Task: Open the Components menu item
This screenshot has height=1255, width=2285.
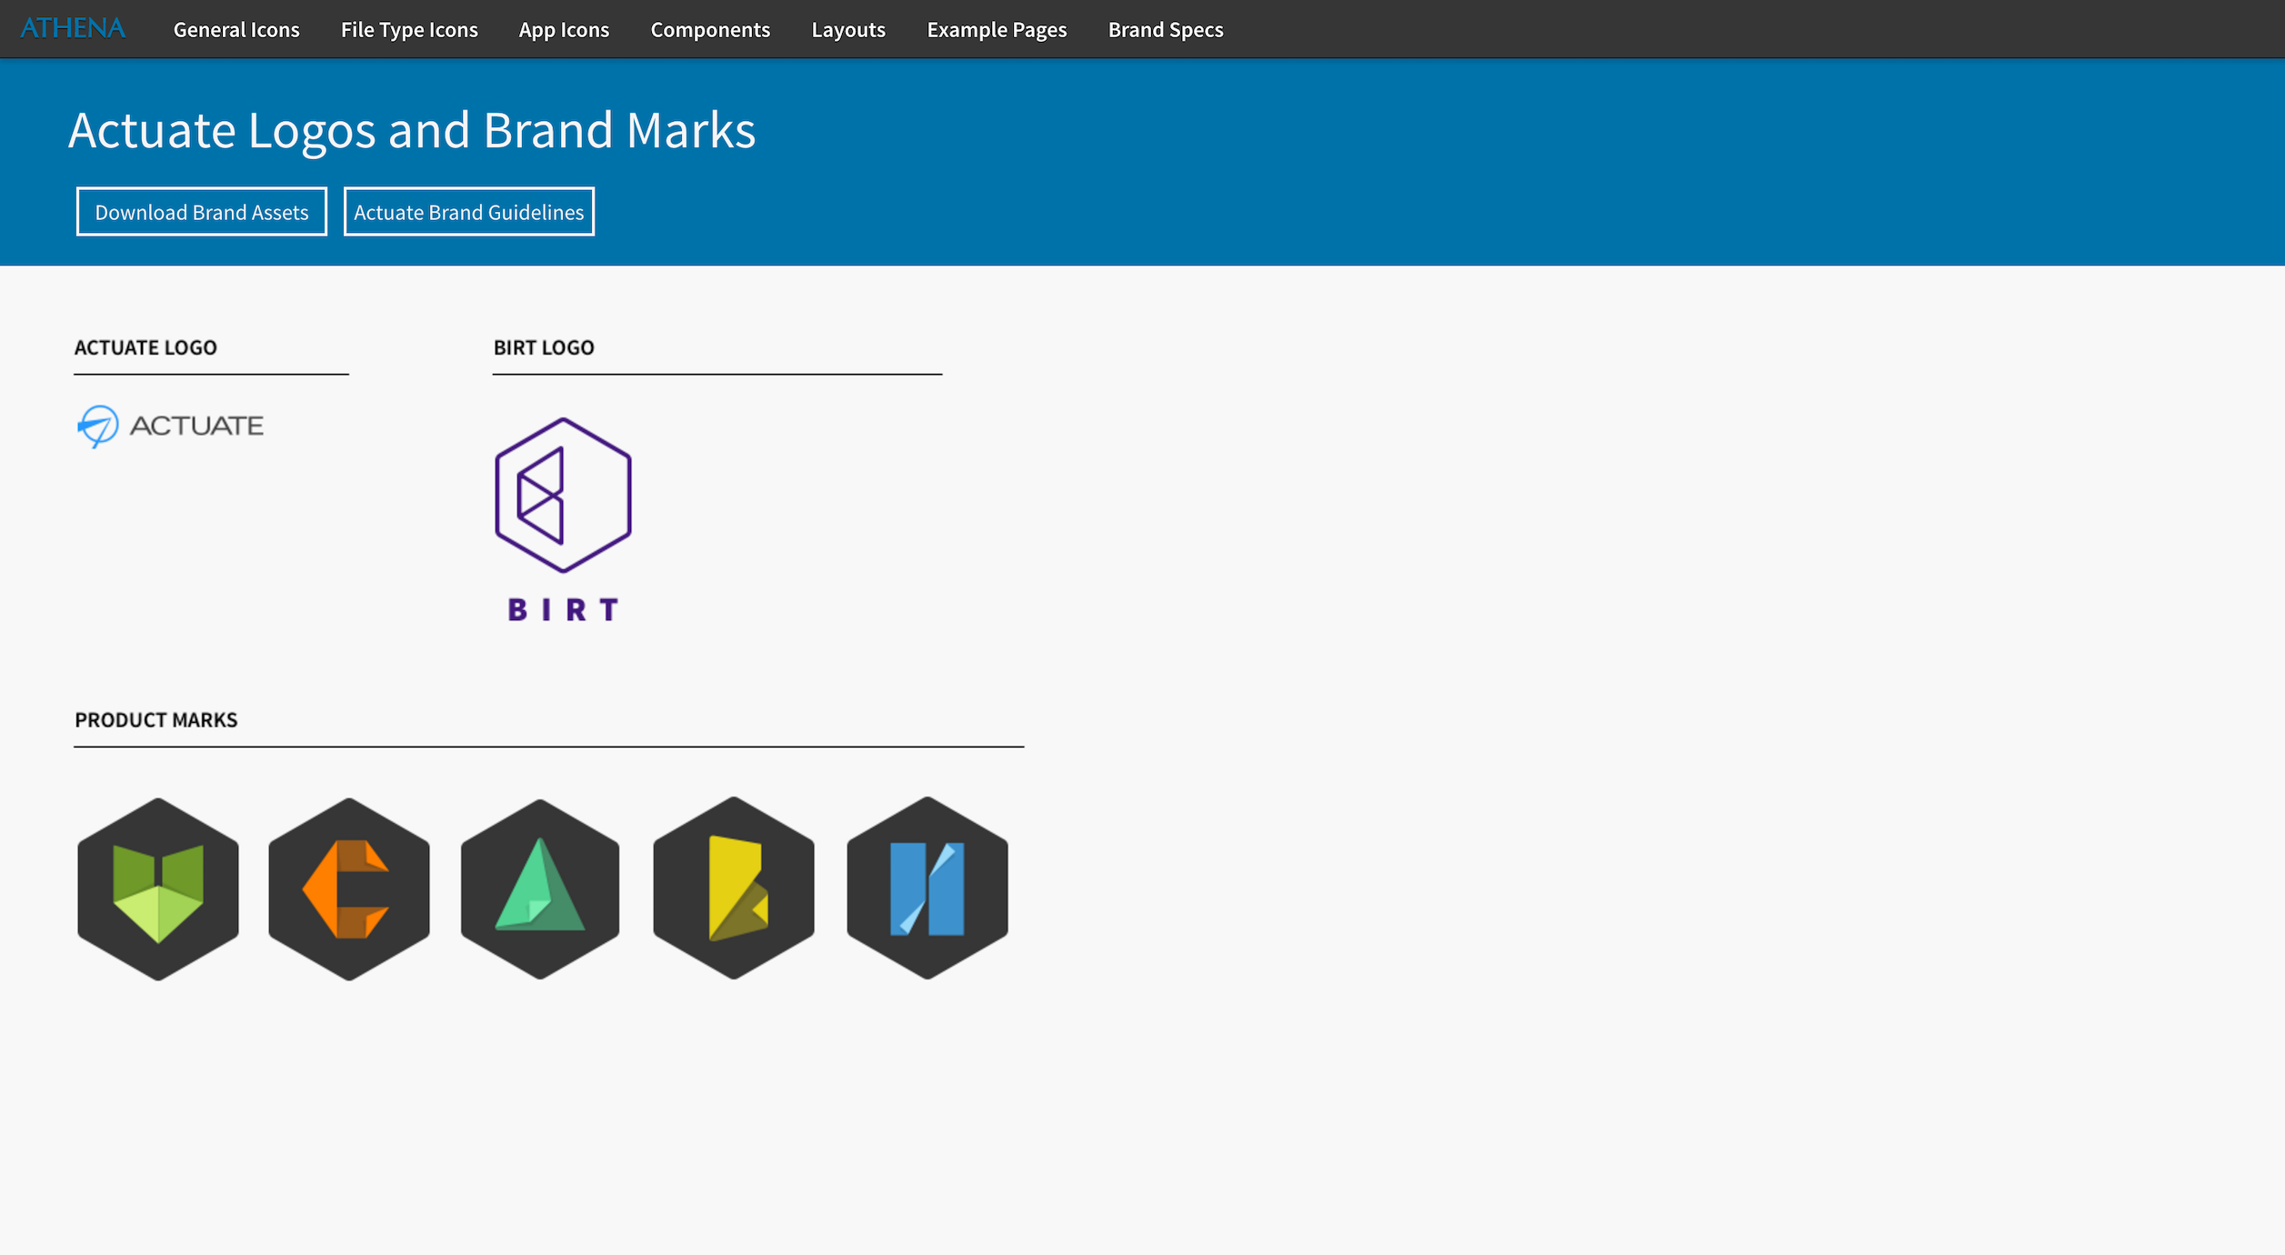Action: click(x=710, y=30)
